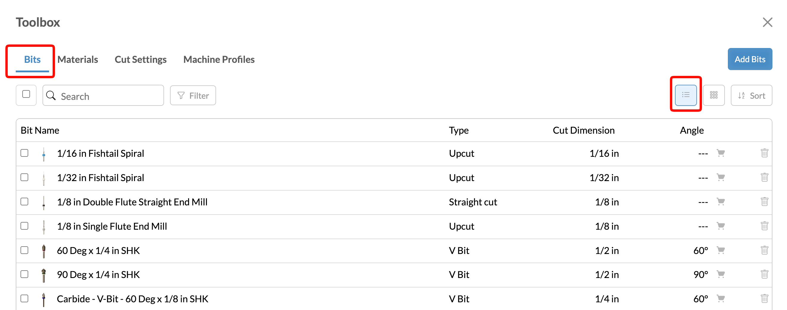787x310 pixels.
Task: Delete the 1/8 in Single Flute End Mill
Action: (x=764, y=226)
